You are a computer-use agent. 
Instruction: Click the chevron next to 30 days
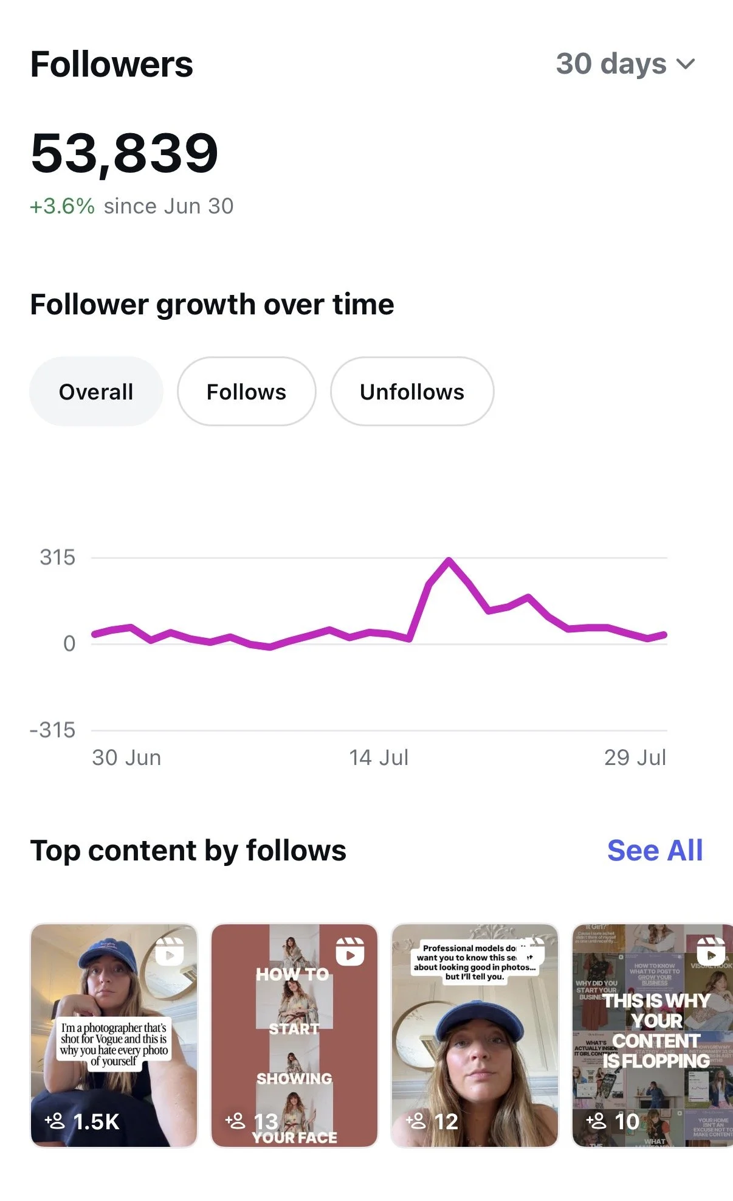(x=685, y=64)
